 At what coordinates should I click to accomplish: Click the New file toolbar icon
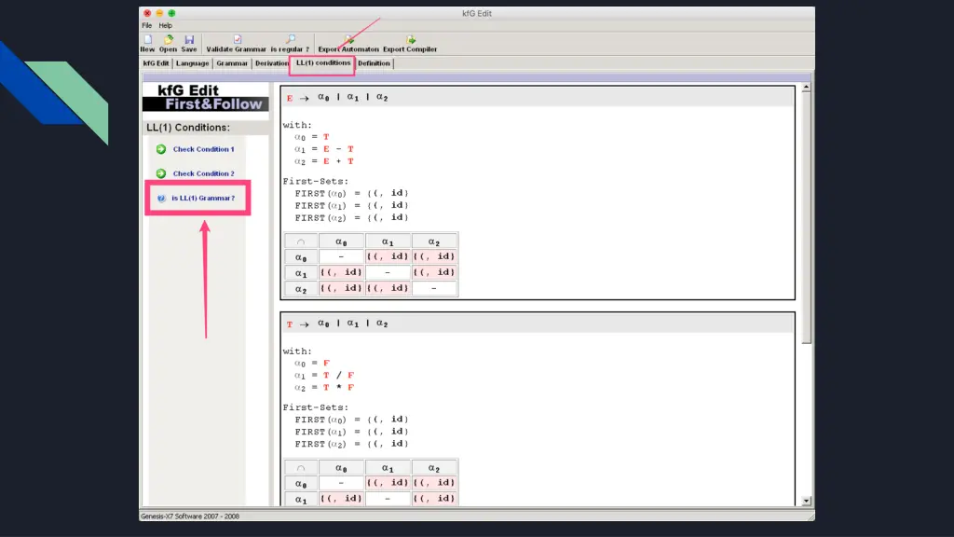point(148,39)
